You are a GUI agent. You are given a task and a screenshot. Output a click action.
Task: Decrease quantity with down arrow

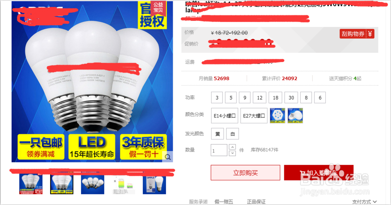[x=232, y=153]
